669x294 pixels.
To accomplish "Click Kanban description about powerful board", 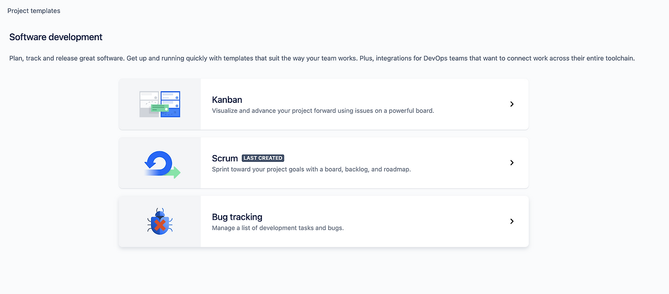I will pyautogui.click(x=323, y=111).
